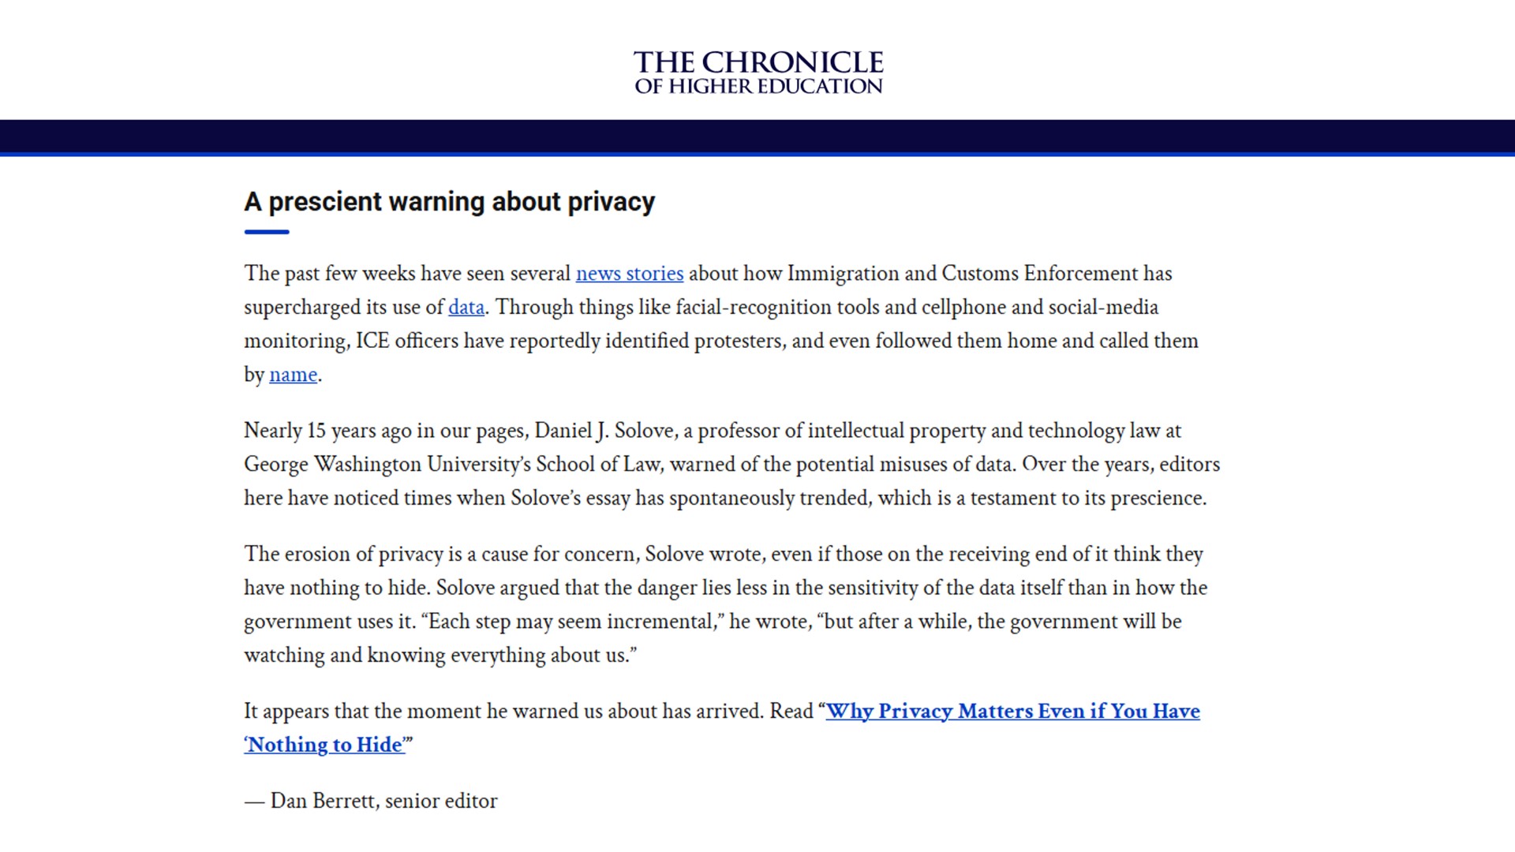Click the sentence "It appears that the moment"

505,712
